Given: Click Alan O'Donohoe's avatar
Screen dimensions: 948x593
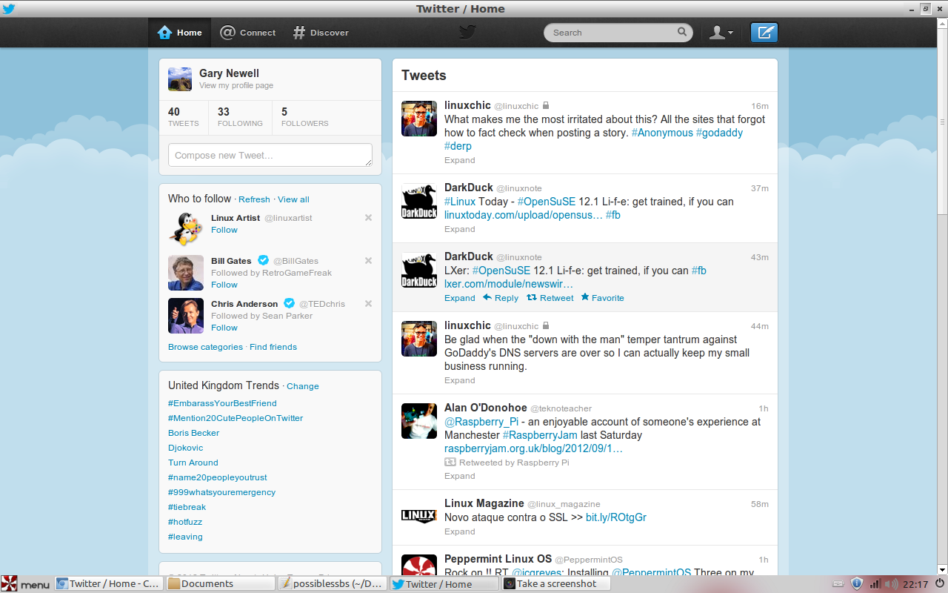Looking at the screenshot, I should [x=419, y=421].
